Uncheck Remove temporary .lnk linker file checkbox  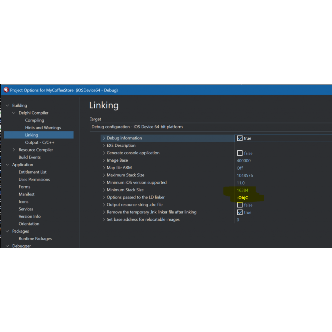point(240,212)
